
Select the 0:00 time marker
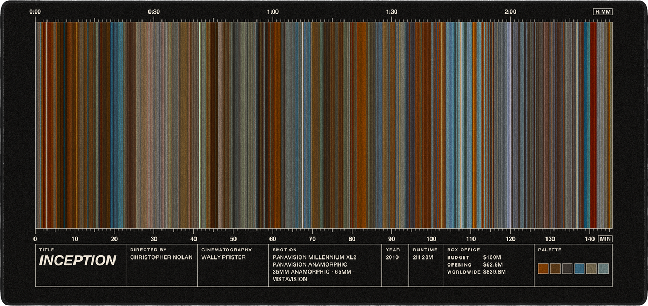coord(36,11)
